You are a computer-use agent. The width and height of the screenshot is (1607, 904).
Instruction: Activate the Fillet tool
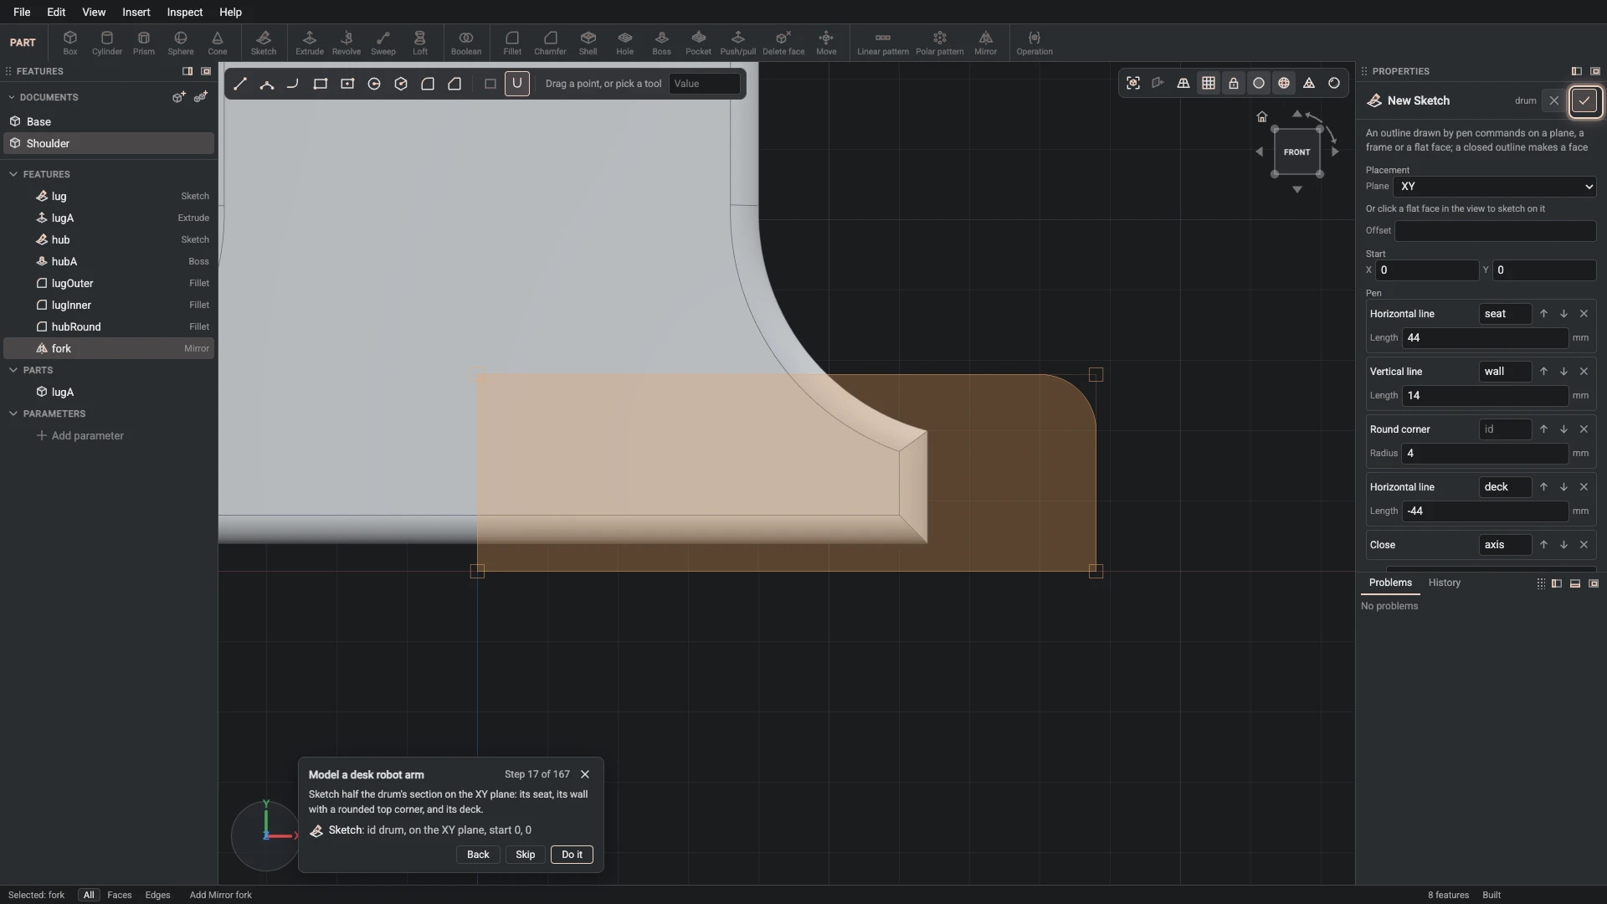point(512,43)
